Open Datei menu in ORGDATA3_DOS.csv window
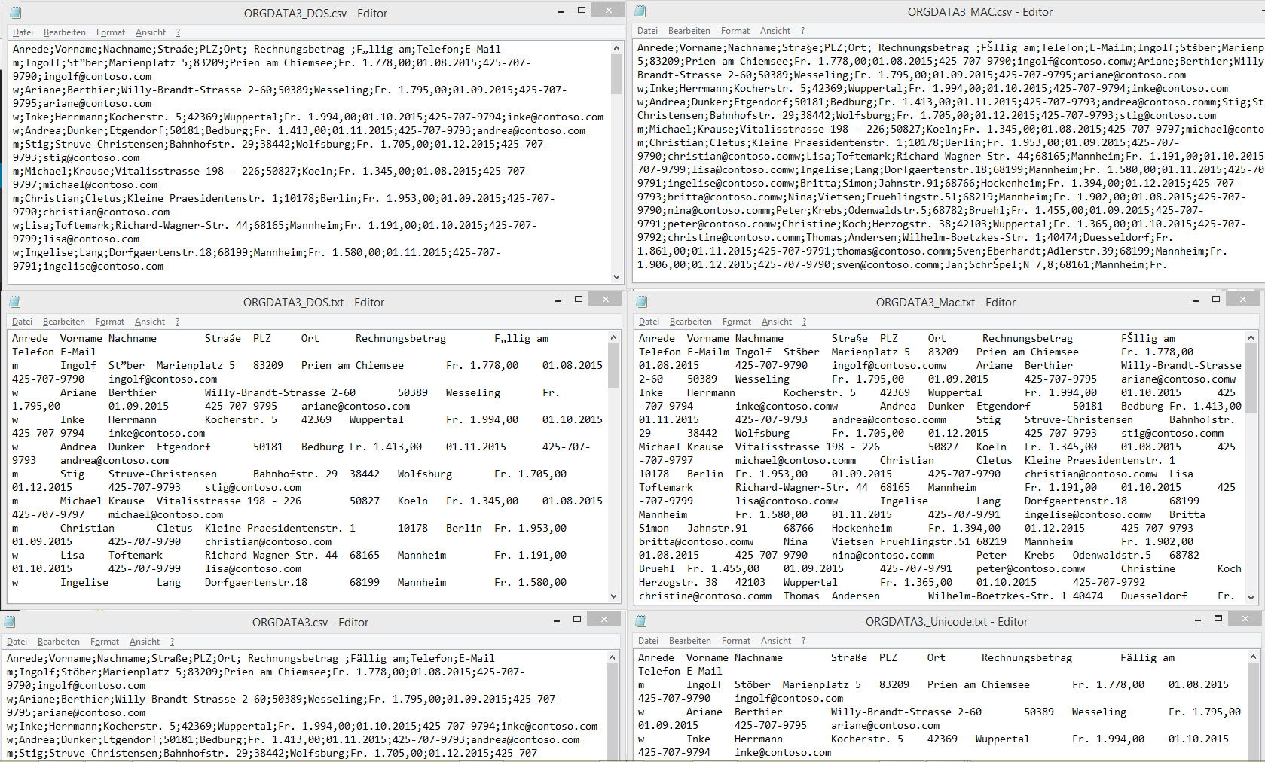The height and width of the screenshot is (762, 1265). click(x=23, y=32)
